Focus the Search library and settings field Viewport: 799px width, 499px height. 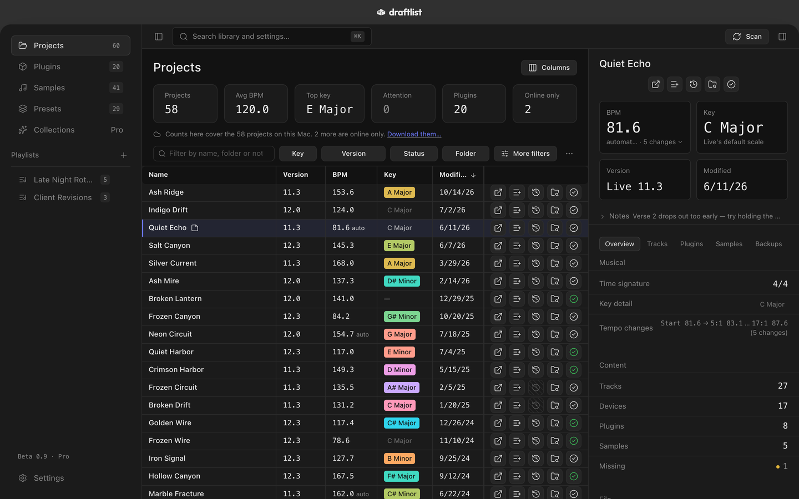point(272,37)
